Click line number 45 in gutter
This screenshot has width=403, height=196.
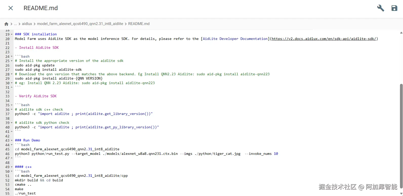pyautogui.click(x=7, y=149)
